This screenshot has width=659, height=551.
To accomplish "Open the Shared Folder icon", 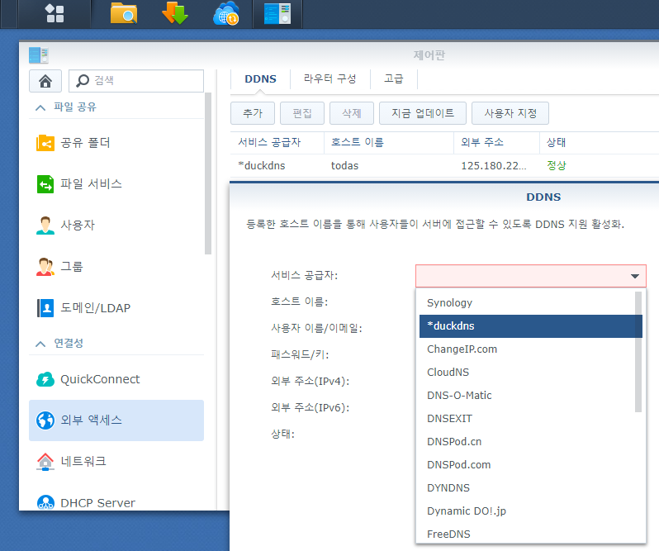I will [x=45, y=143].
